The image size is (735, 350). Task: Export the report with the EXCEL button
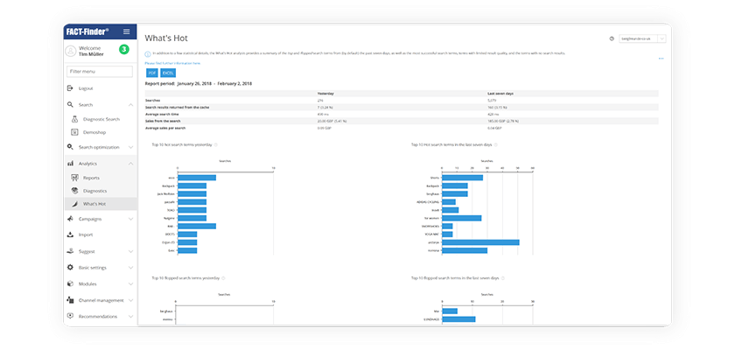point(168,73)
